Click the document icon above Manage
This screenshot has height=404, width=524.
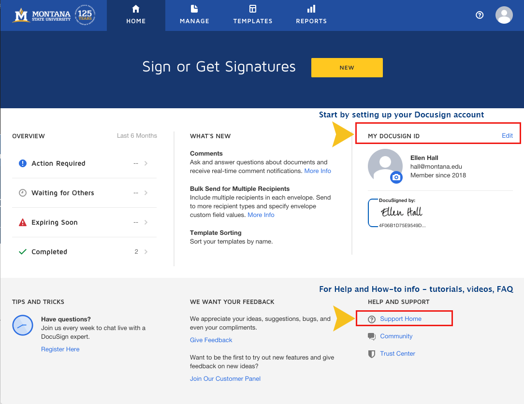pyautogui.click(x=194, y=9)
